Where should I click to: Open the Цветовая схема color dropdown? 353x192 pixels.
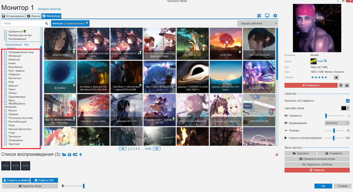pyautogui.click(x=345, y=108)
